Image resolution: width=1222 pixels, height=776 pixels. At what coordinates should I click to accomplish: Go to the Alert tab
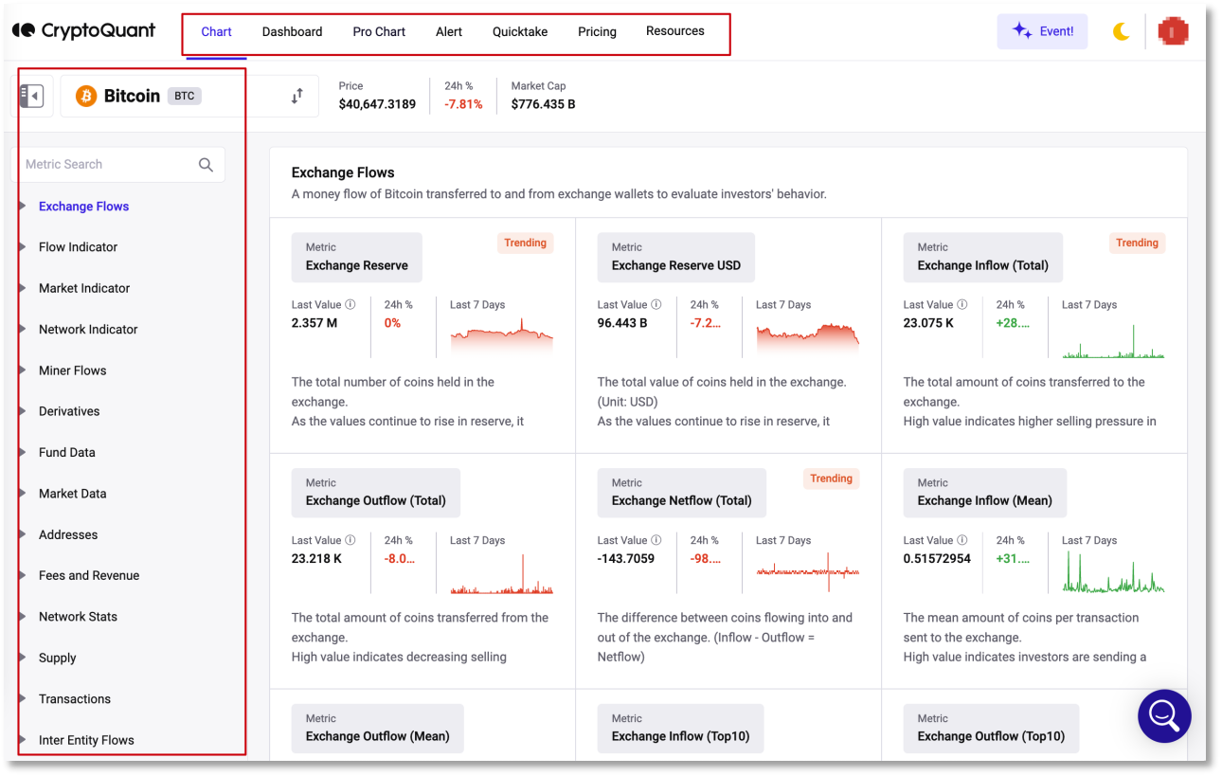pos(449,31)
